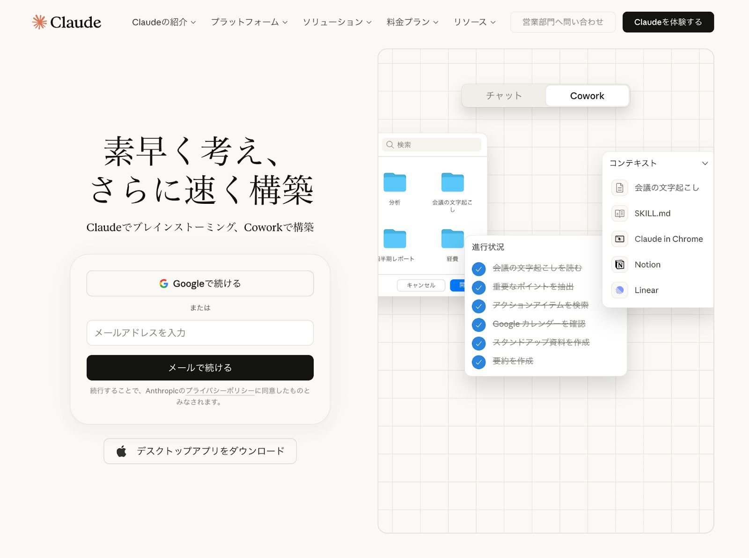Click the Google icon in the sign-in button
Screen dimensions: 749x558
coord(165,283)
